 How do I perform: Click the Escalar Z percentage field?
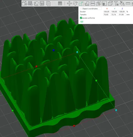click(x=122, y=12)
